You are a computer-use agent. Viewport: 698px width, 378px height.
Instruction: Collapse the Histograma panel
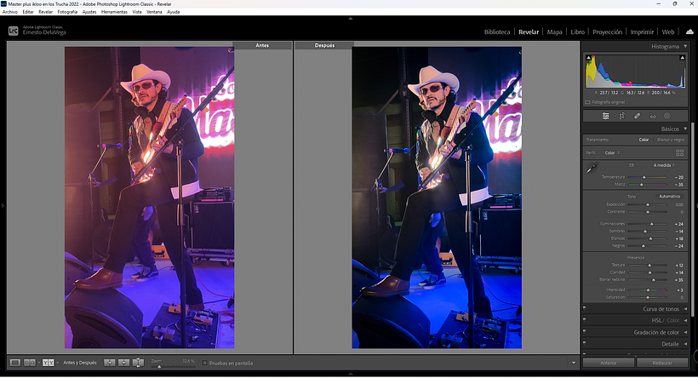tap(685, 46)
